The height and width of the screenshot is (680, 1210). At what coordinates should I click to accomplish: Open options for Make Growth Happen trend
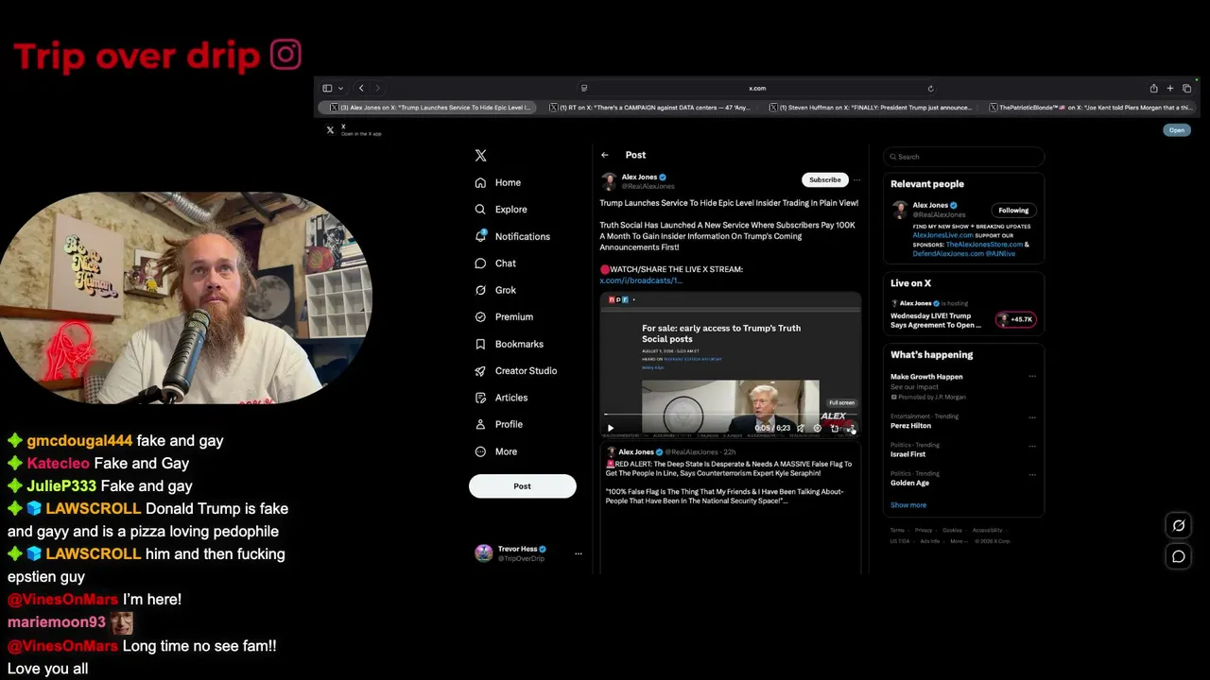[1032, 377]
